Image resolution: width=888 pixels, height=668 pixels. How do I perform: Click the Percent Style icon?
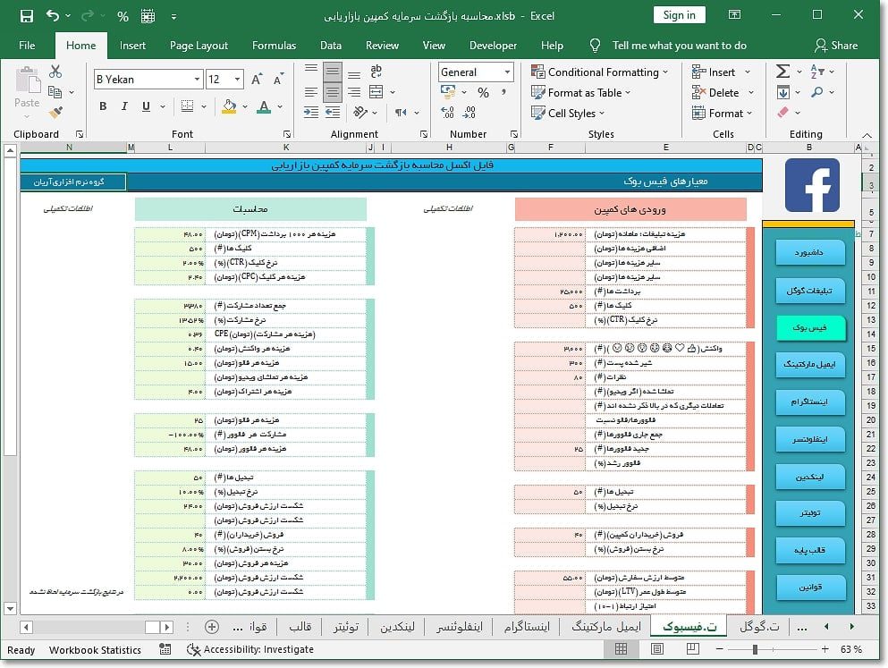483,92
